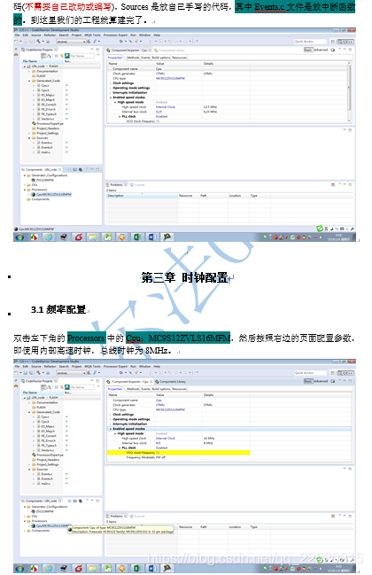Click red G icon on upper screenshot's taskbar

[x=78, y=237]
